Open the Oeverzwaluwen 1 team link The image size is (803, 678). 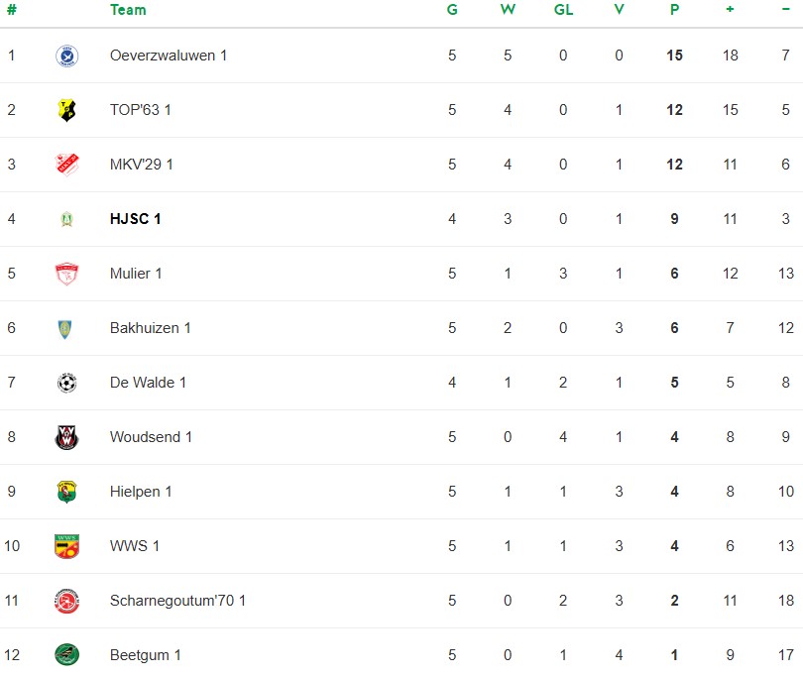pyautogui.click(x=169, y=56)
